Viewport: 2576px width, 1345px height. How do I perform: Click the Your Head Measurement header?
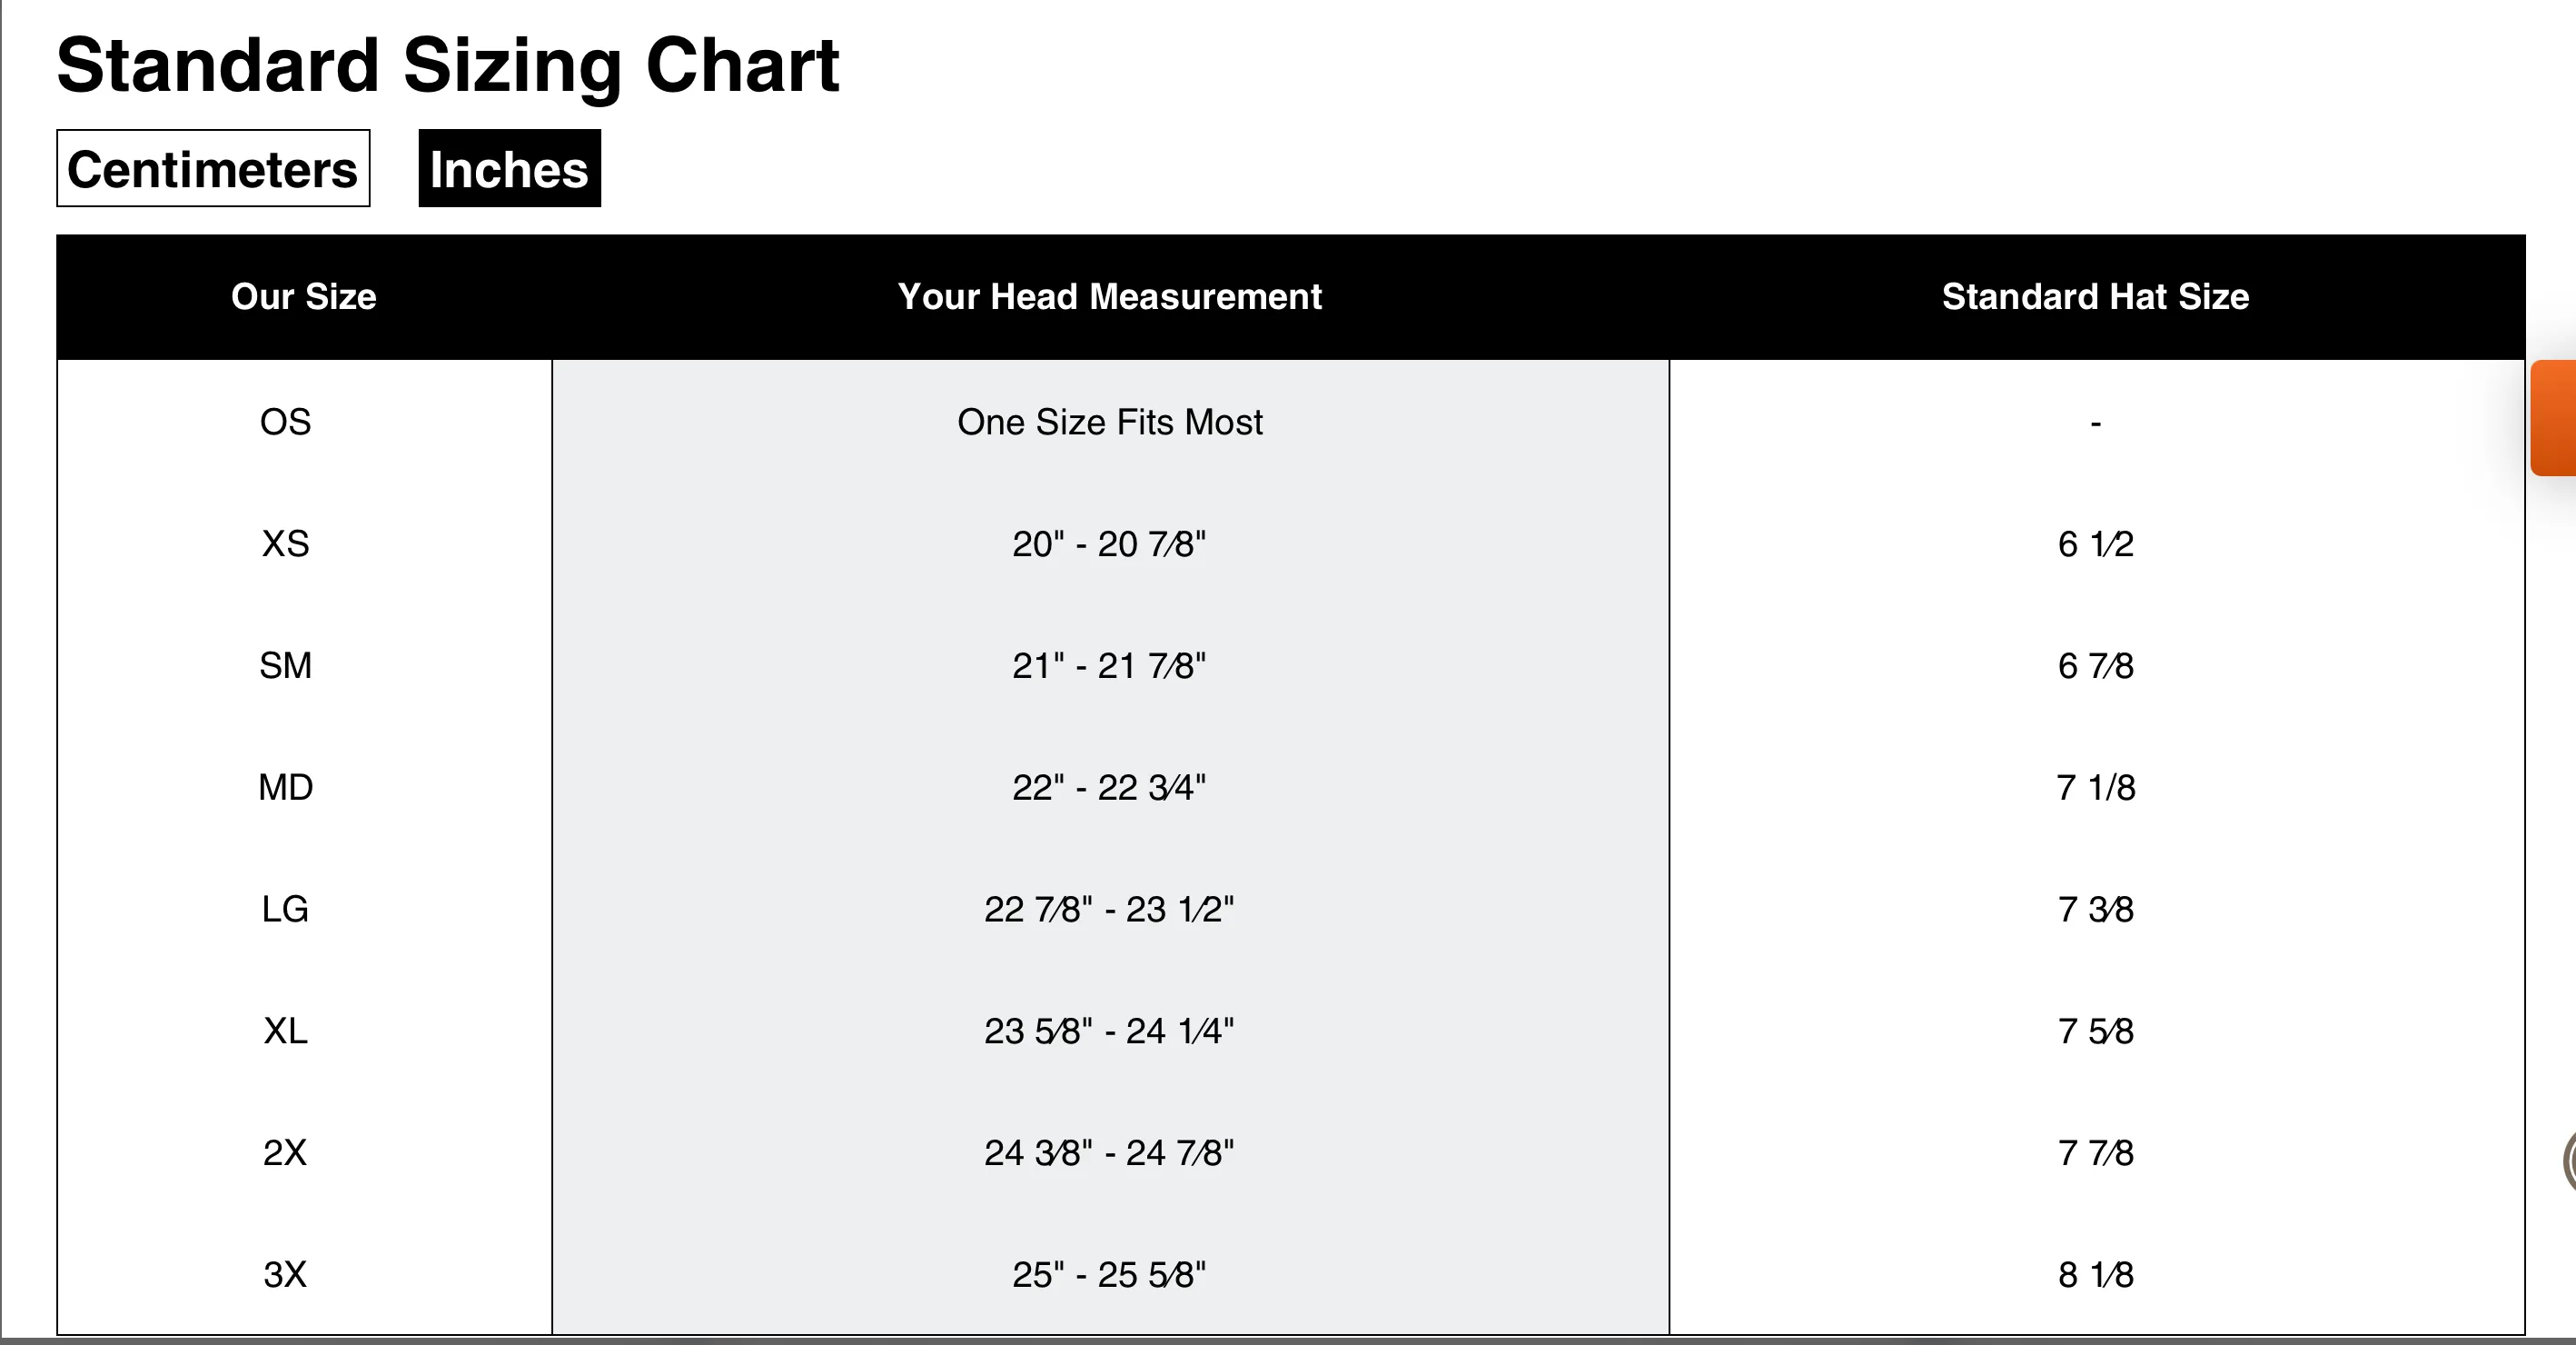point(1109,297)
